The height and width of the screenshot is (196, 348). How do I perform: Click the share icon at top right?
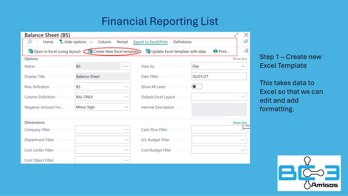pos(246,41)
